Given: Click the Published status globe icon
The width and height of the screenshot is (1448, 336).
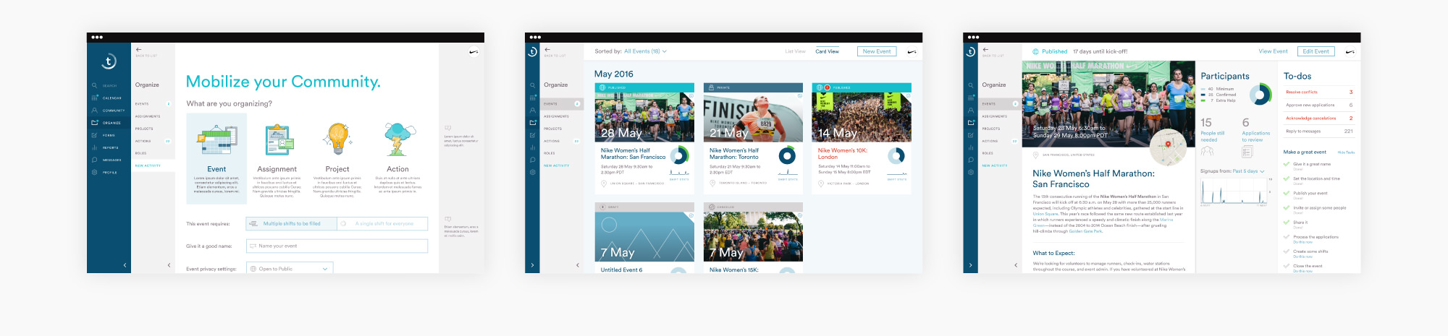Looking at the screenshot, I should point(1035,52).
